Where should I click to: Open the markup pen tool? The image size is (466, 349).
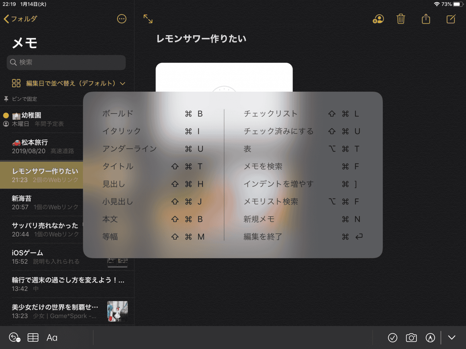point(430,337)
